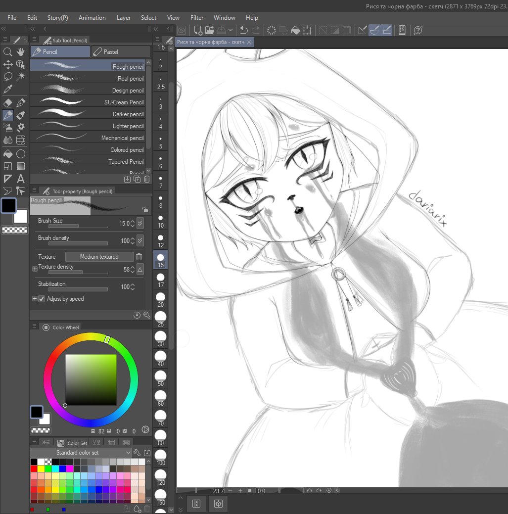Toggle Snap to Special Ruler in toolbar
This screenshot has height=514, width=508.
(x=374, y=30)
